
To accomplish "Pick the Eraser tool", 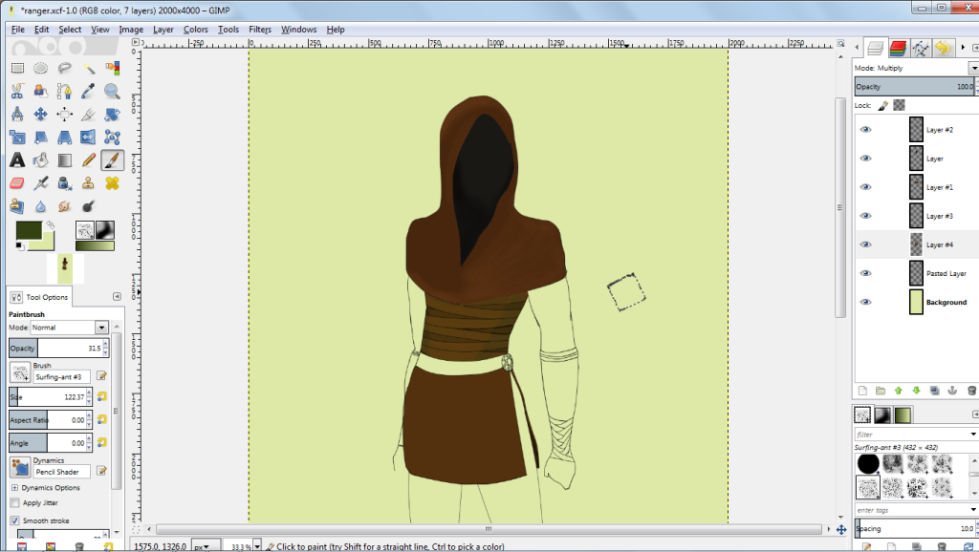I will point(17,183).
